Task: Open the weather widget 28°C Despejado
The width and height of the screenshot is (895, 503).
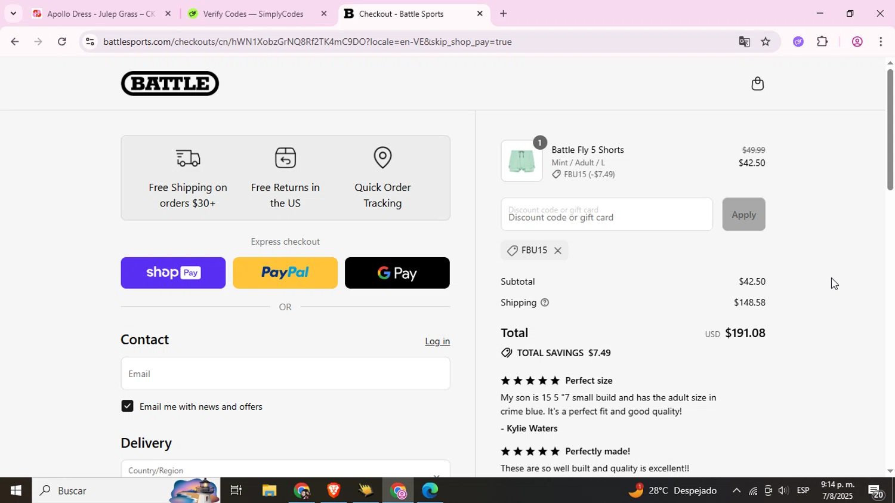Action: click(673, 490)
